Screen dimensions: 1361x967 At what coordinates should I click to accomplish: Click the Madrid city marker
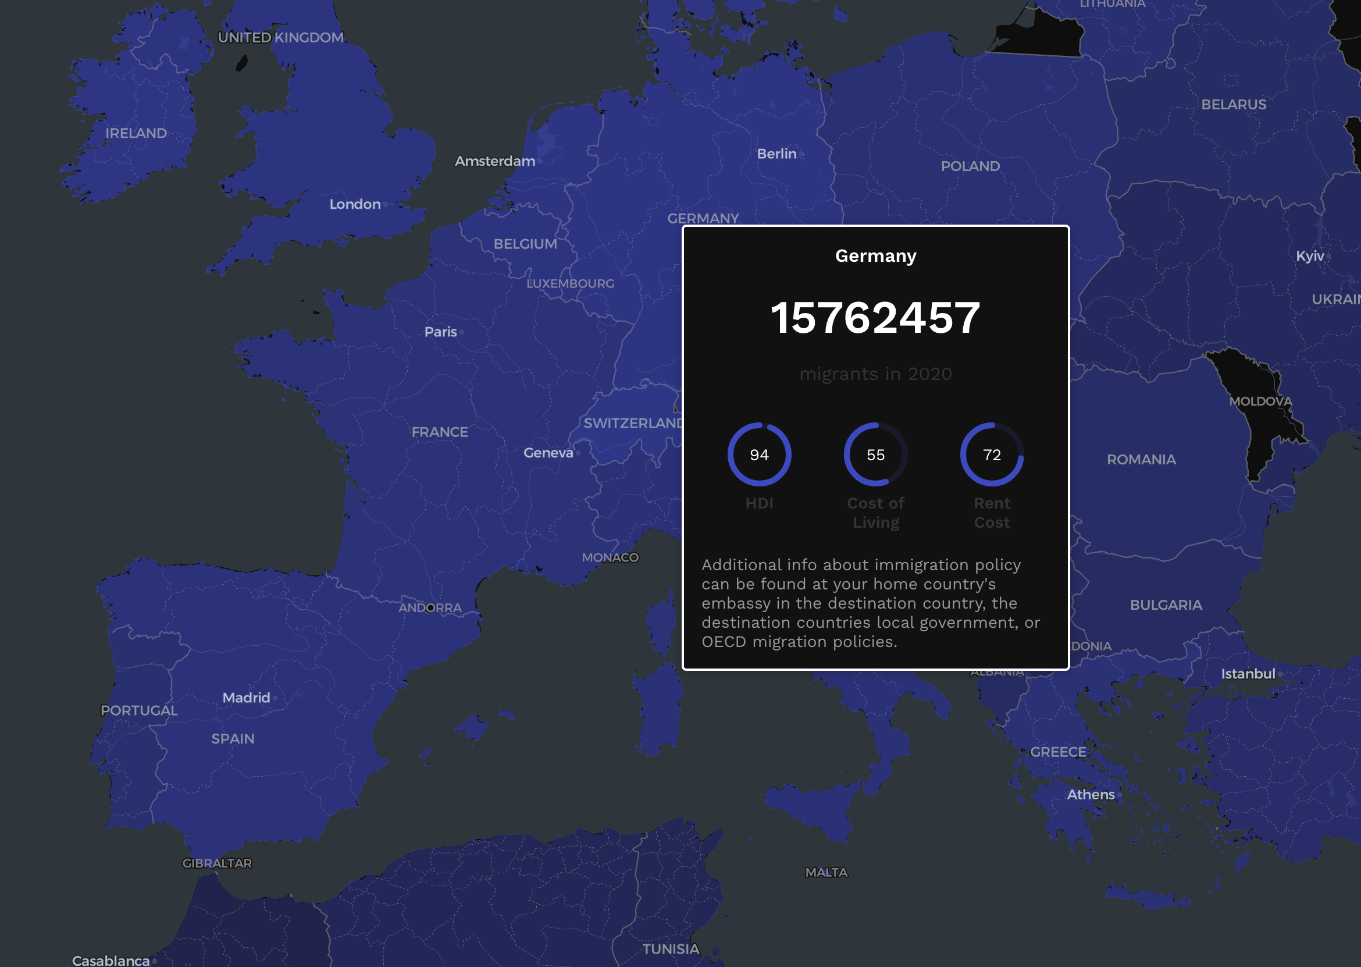click(x=275, y=698)
